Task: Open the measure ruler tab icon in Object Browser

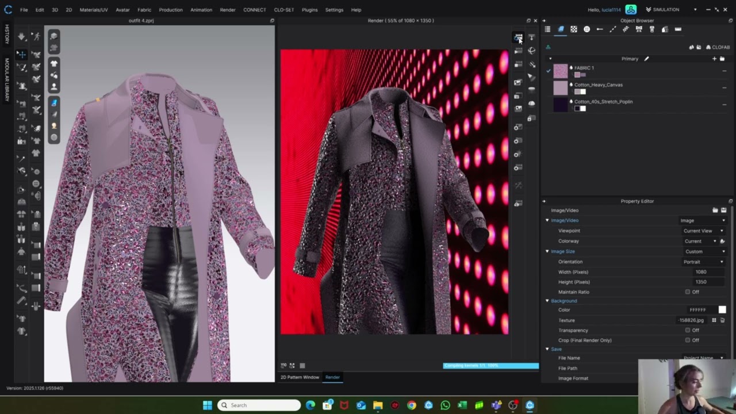Action: (x=678, y=29)
